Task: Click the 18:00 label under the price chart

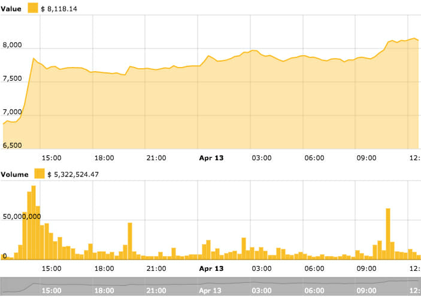Action: click(104, 158)
